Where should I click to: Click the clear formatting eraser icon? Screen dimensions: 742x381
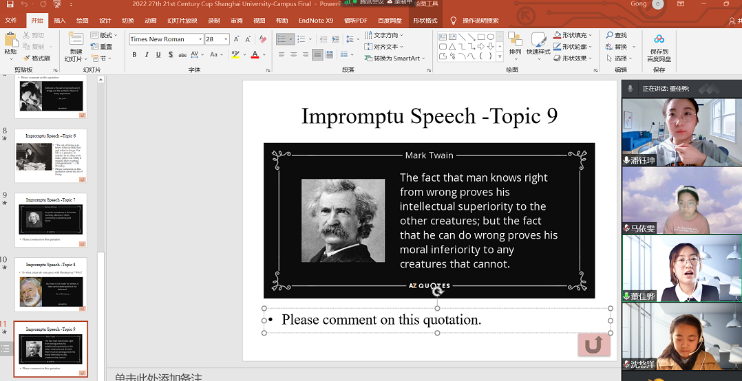(x=262, y=39)
